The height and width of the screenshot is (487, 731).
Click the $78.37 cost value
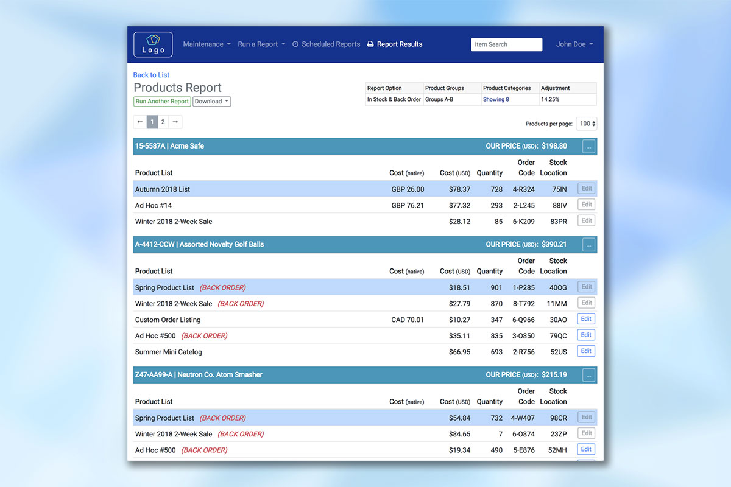[459, 189]
